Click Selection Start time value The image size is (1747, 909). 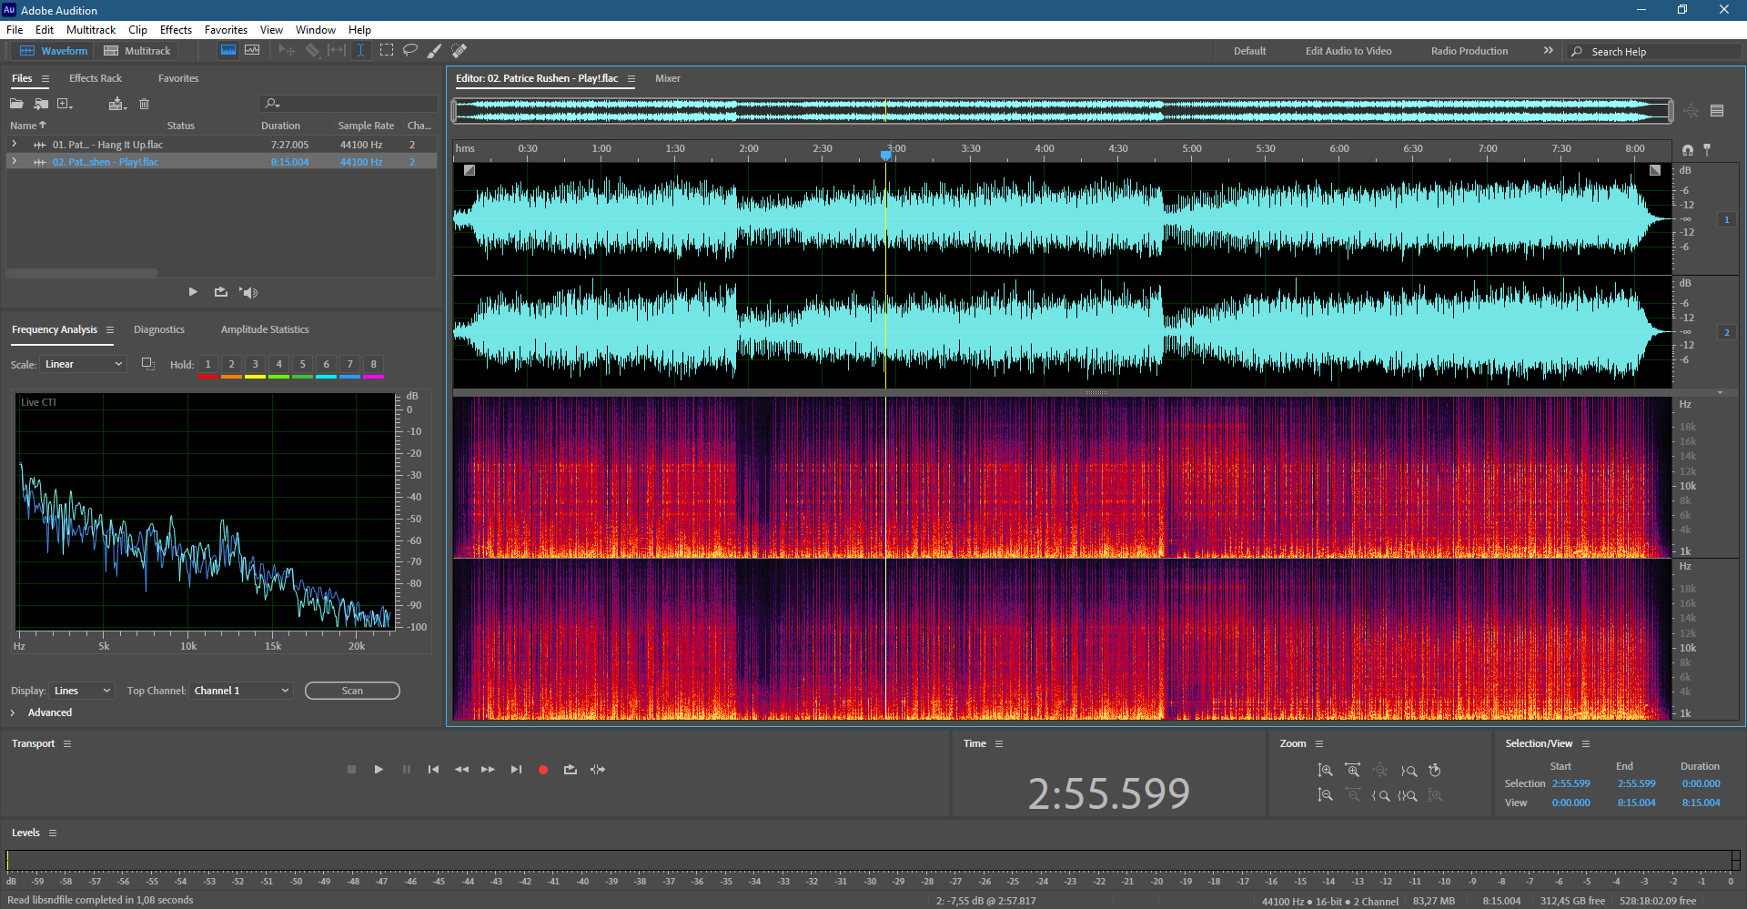pos(1571,783)
